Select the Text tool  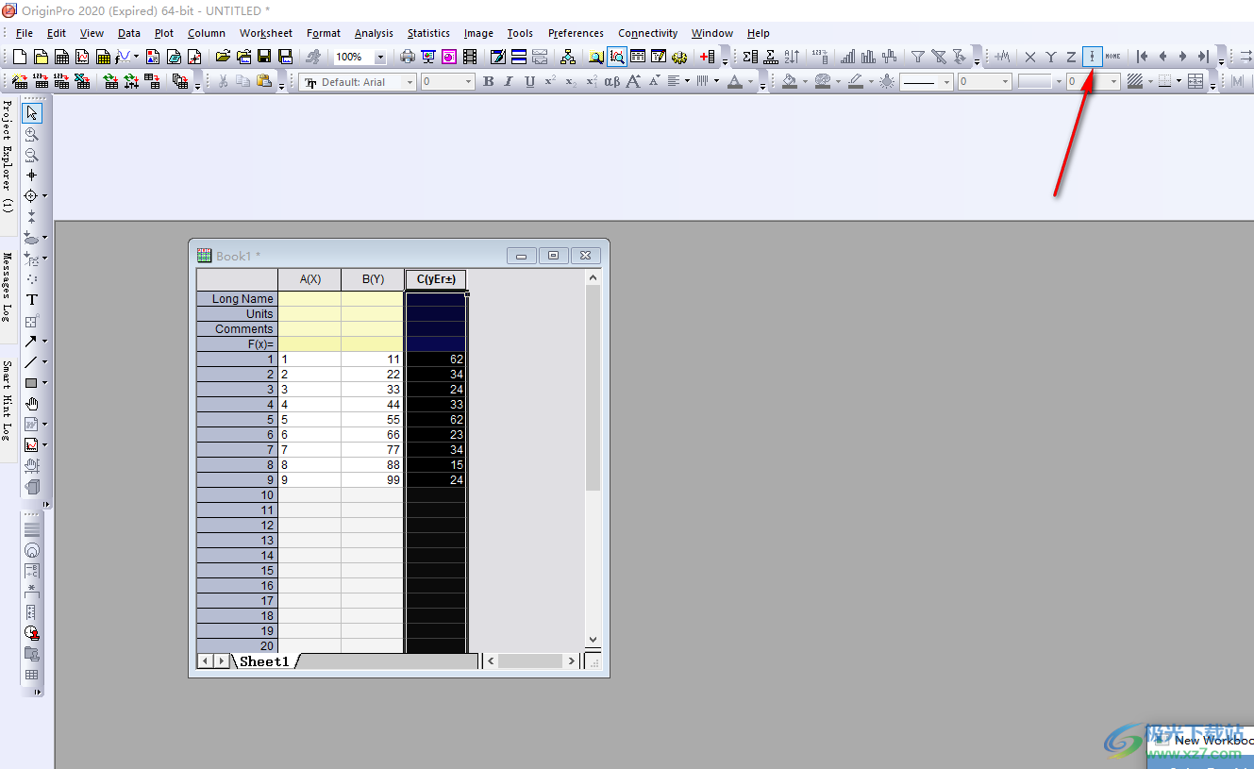[32, 300]
